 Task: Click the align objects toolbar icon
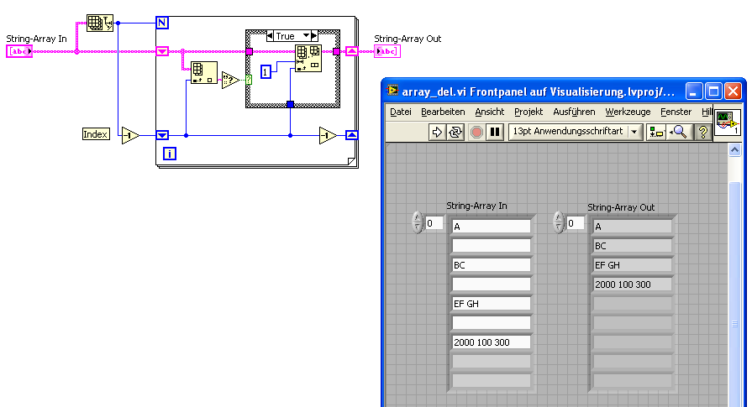click(x=656, y=132)
